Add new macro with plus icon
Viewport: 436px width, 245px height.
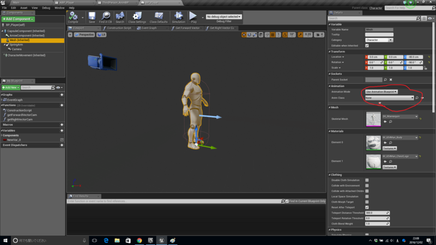62,125
